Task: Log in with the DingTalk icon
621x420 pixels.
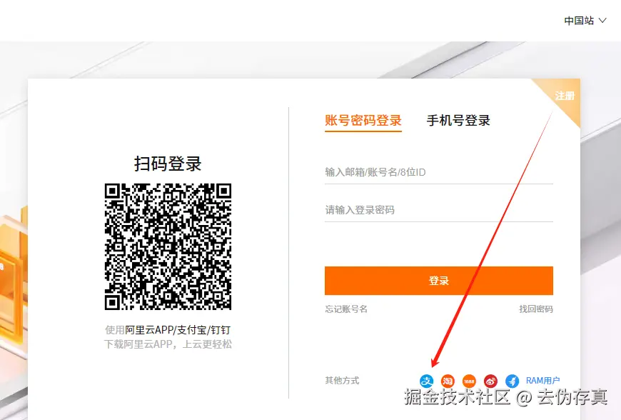Action: (512, 381)
